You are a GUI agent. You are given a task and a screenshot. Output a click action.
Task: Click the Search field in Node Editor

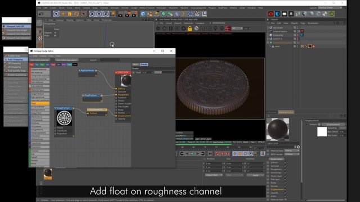click(x=110, y=60)
